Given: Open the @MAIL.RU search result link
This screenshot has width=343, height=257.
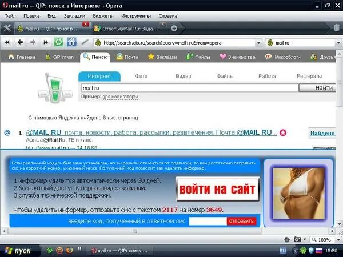Looking at the screenshot, I should [x=151, y=132].
